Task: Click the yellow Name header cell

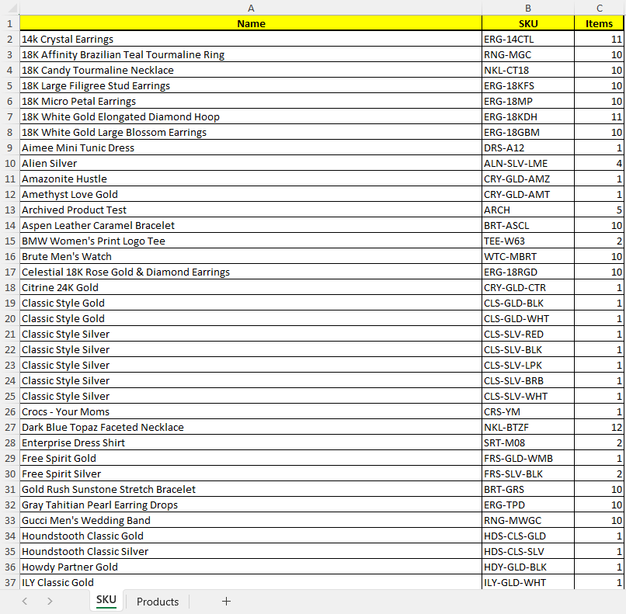Action: (x=251, y=23)
